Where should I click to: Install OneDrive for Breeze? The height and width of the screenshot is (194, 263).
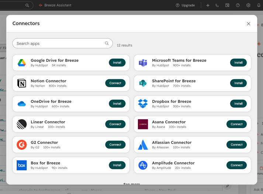coord(117,104)
